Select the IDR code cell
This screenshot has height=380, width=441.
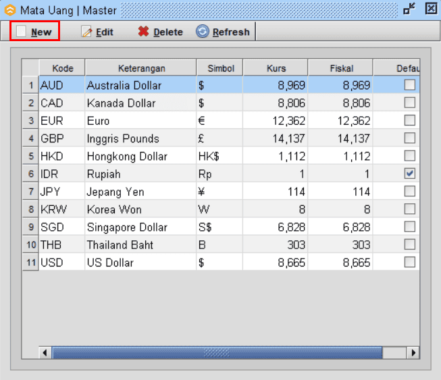(x=62, y=173)
